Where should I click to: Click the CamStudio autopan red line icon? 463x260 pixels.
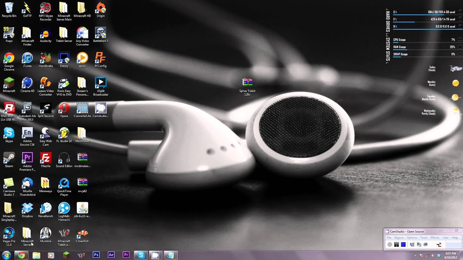(x=439, y=244)
